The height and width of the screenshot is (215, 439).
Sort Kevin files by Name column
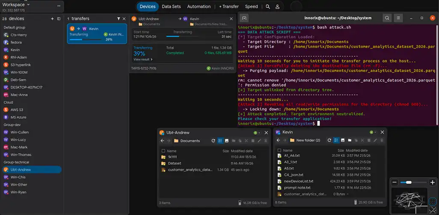(x=288, y=150)
